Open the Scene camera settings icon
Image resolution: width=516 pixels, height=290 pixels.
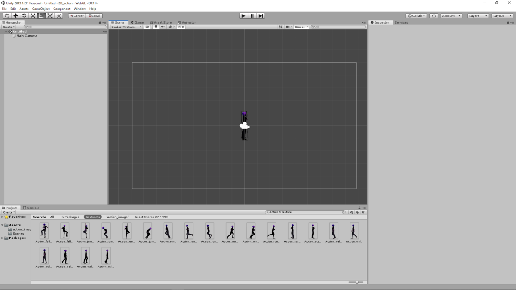click(x=288, y=27)
